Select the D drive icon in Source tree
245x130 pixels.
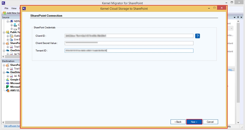point(15,29)
